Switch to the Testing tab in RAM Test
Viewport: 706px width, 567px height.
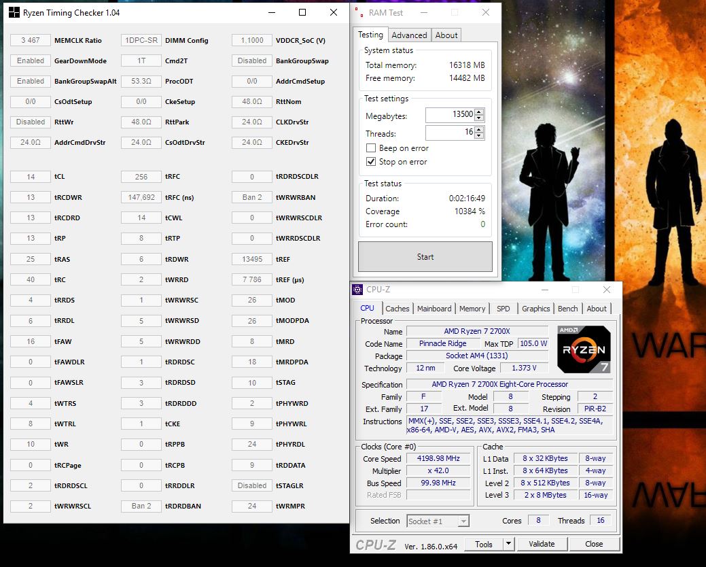tap(370, 35)
